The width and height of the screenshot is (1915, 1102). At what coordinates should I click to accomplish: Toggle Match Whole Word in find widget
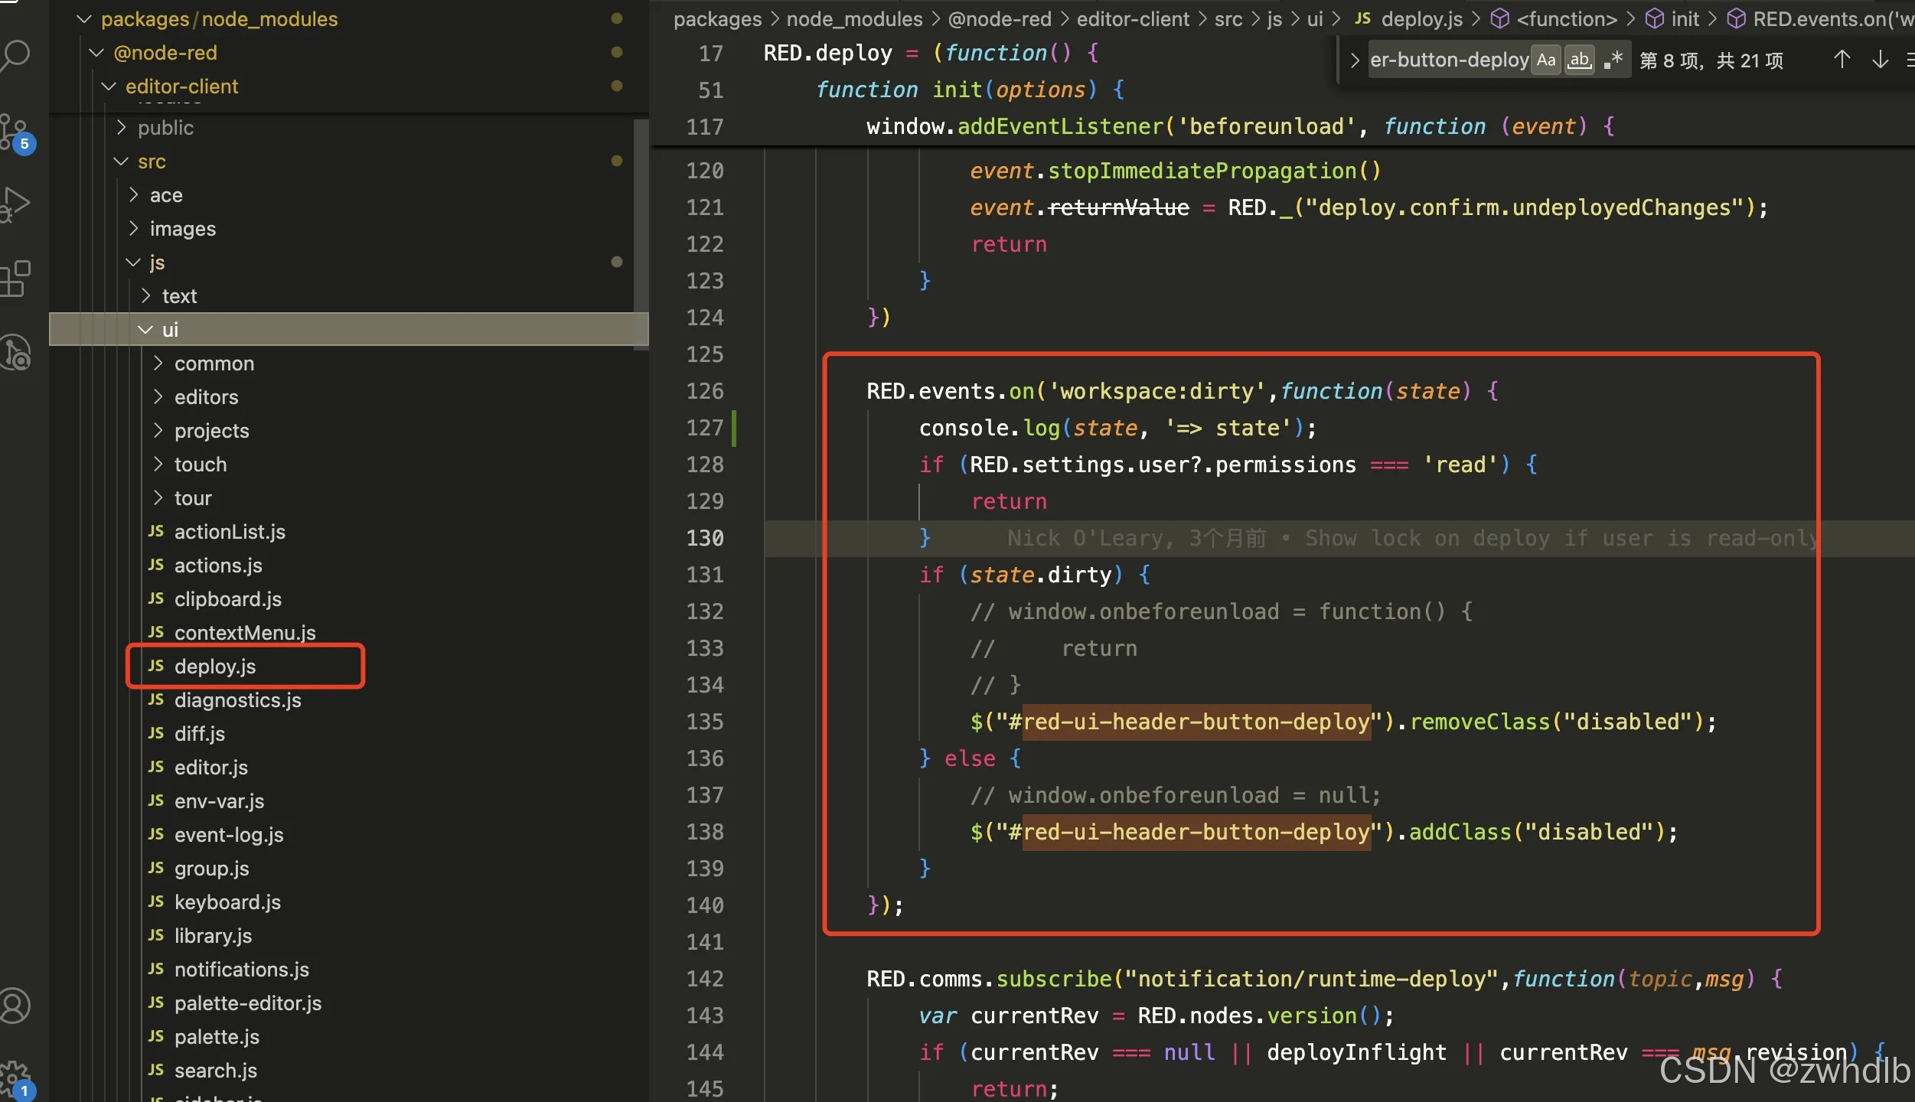[x=1580, y=60]
